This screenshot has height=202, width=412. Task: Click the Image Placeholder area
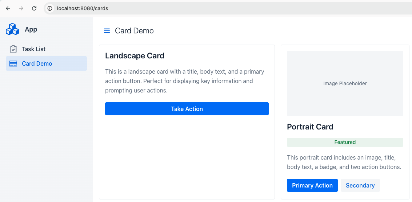click(x=345, y=83)
